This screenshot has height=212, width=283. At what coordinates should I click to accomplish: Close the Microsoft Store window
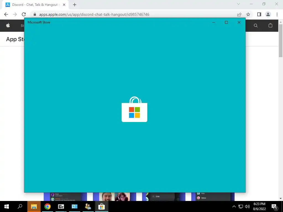(239, 22)
